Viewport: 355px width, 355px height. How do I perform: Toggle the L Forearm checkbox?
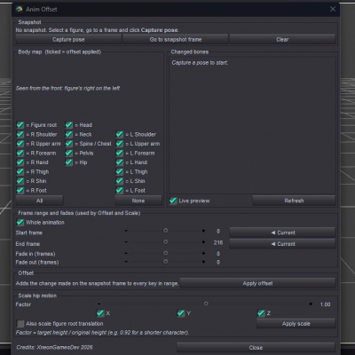click(x=120, y=153)
